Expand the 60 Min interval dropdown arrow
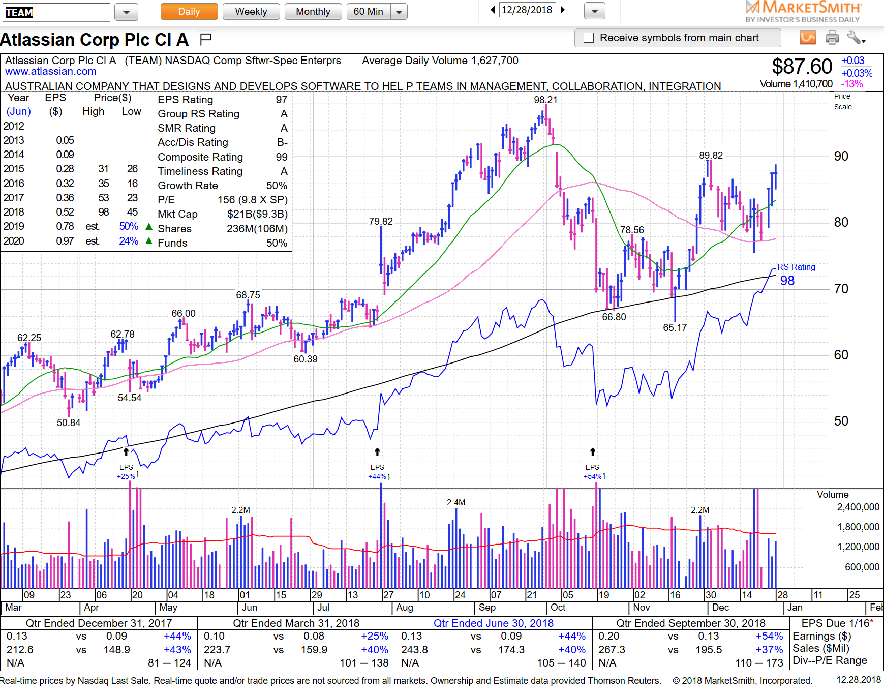This screenshot has width=884, height=695. (x=399, y=11)
